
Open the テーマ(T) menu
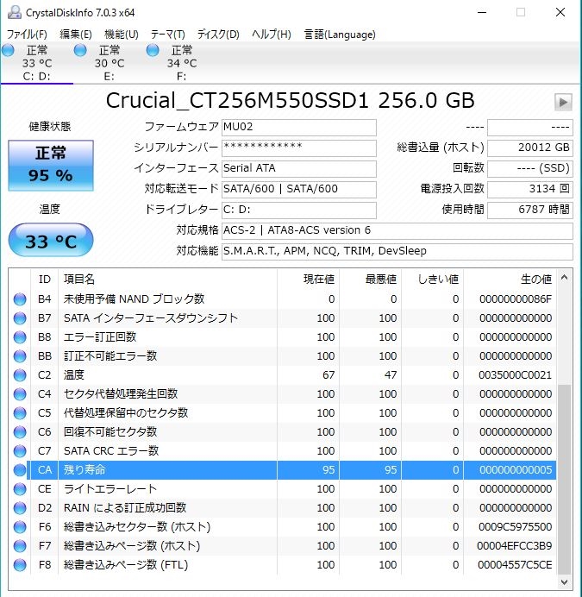pos(168,35)
